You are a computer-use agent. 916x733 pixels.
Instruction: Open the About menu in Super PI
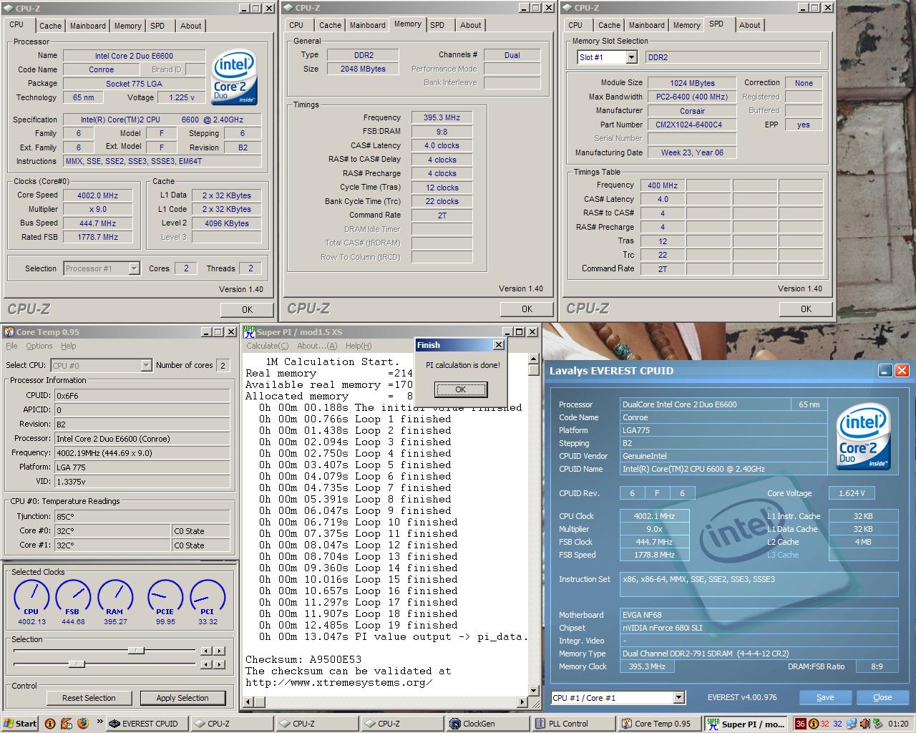tap(316, 346)
